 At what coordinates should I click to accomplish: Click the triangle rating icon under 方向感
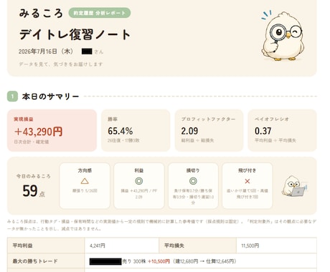tap(85, 181)
